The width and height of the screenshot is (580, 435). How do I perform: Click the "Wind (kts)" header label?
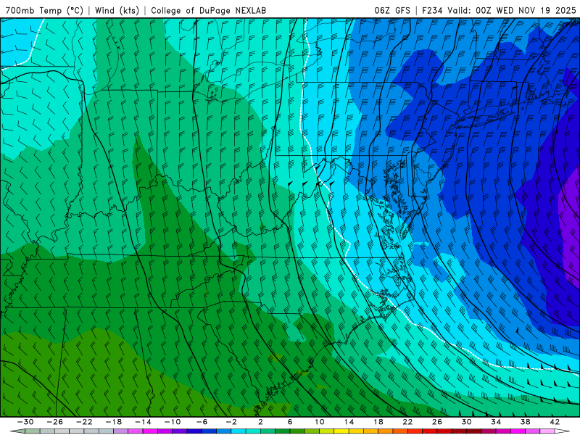[117, 11]
